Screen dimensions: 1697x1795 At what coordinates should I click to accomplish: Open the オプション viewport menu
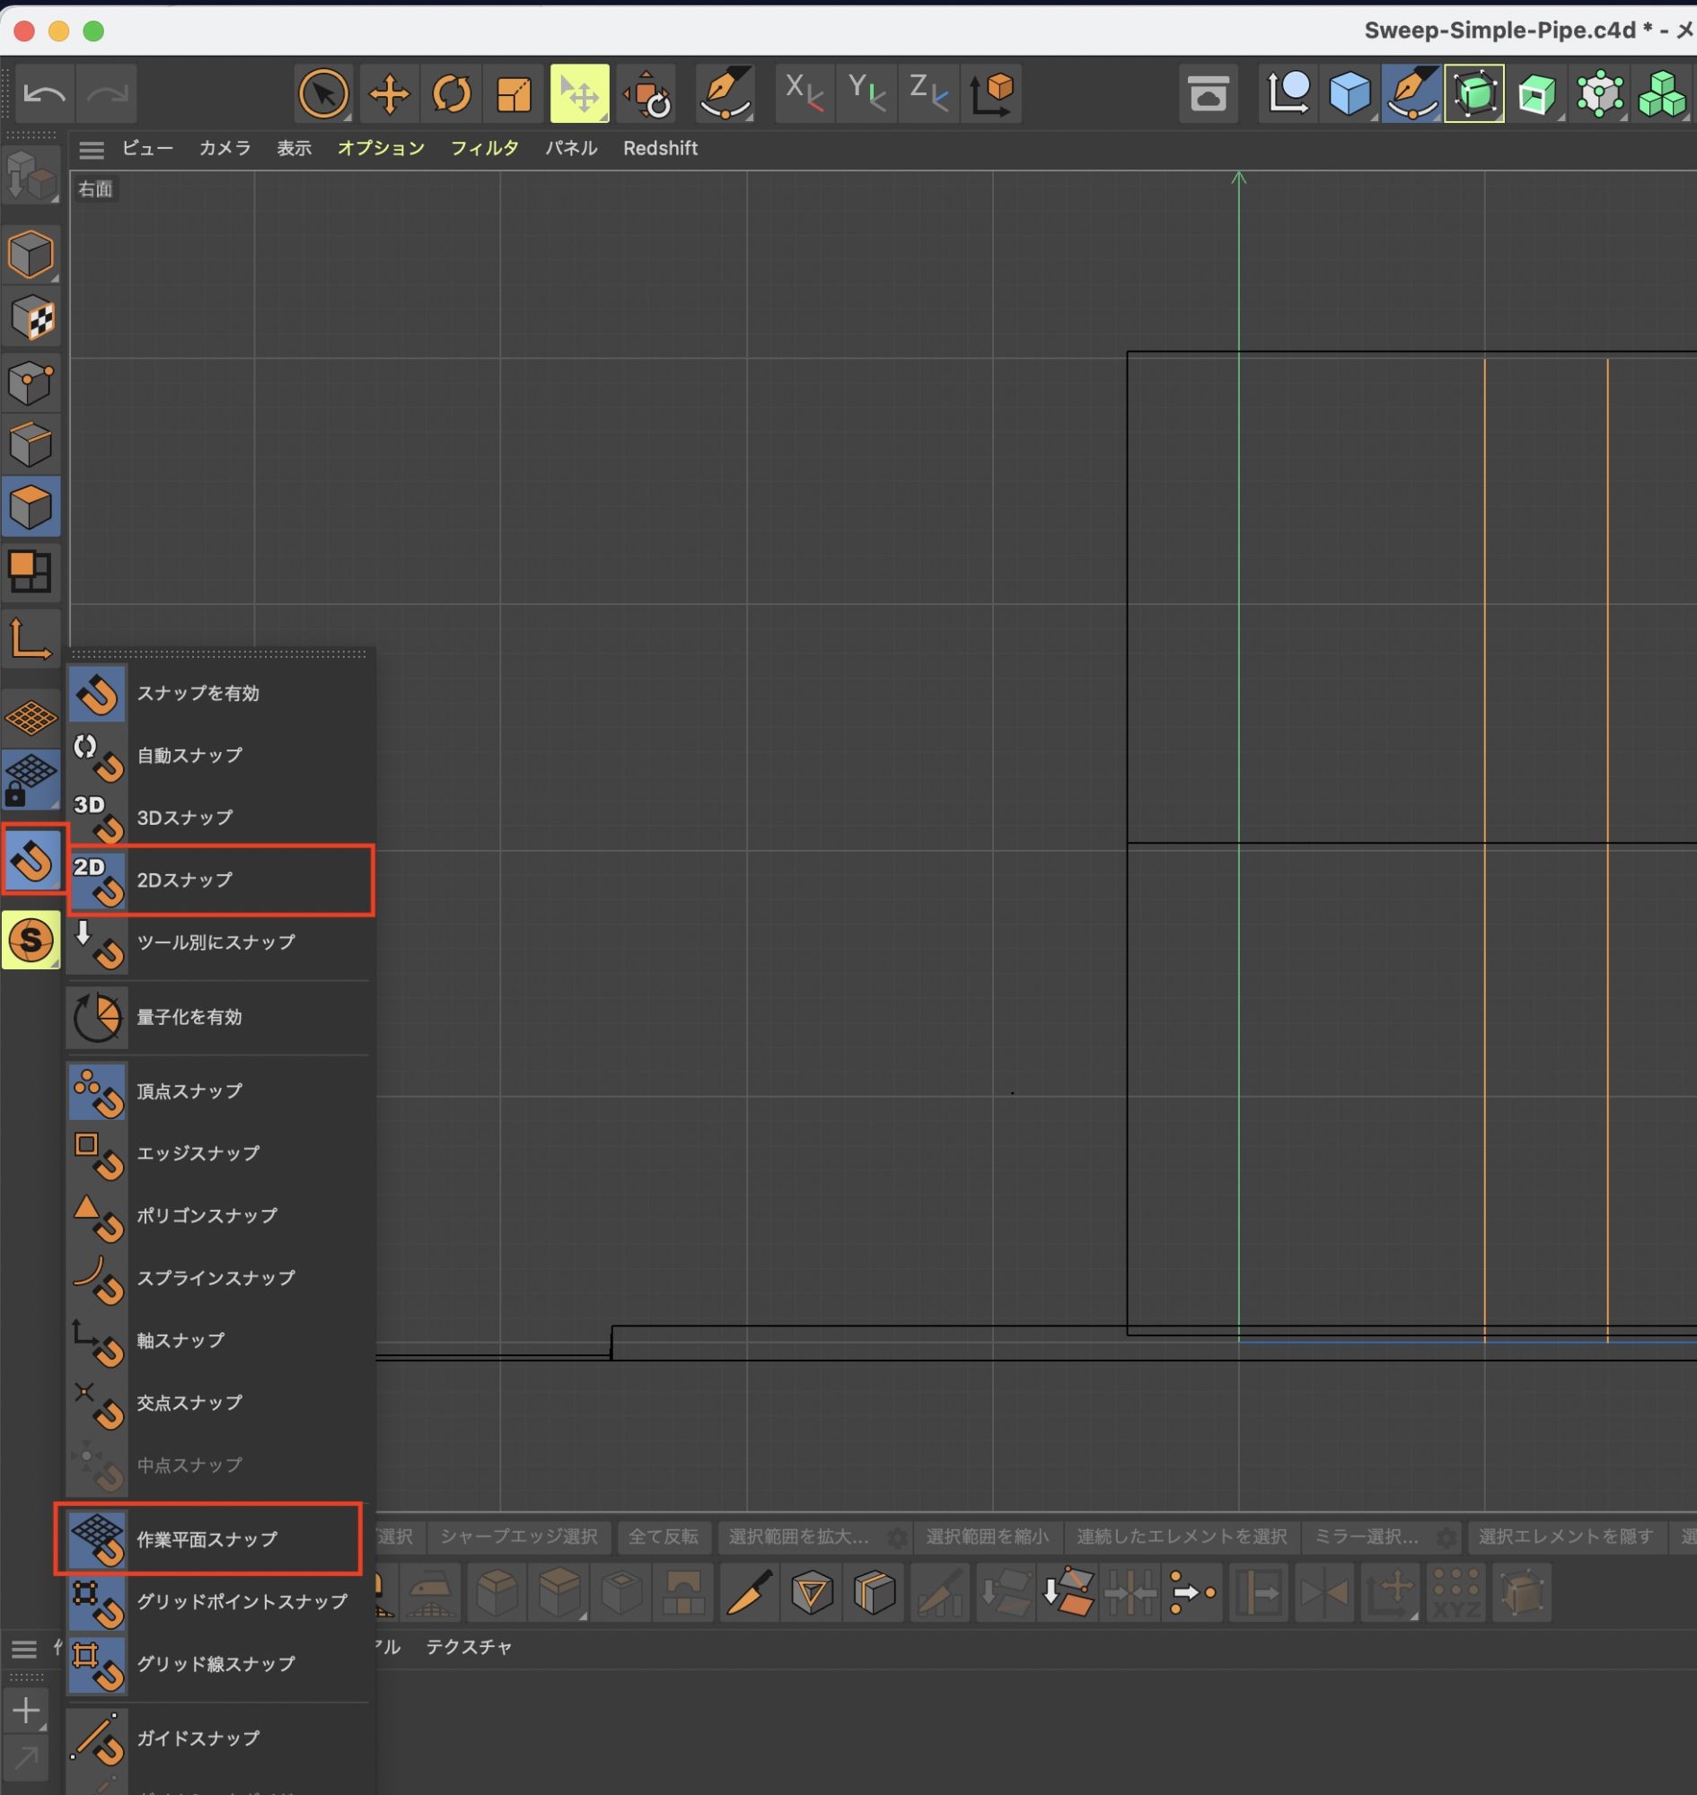click(381, 148)
